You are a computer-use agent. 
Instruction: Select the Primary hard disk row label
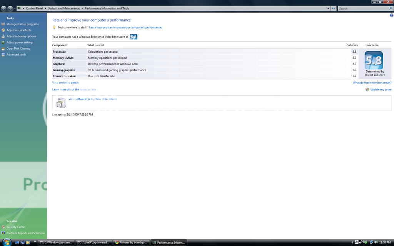click(64, 76)
